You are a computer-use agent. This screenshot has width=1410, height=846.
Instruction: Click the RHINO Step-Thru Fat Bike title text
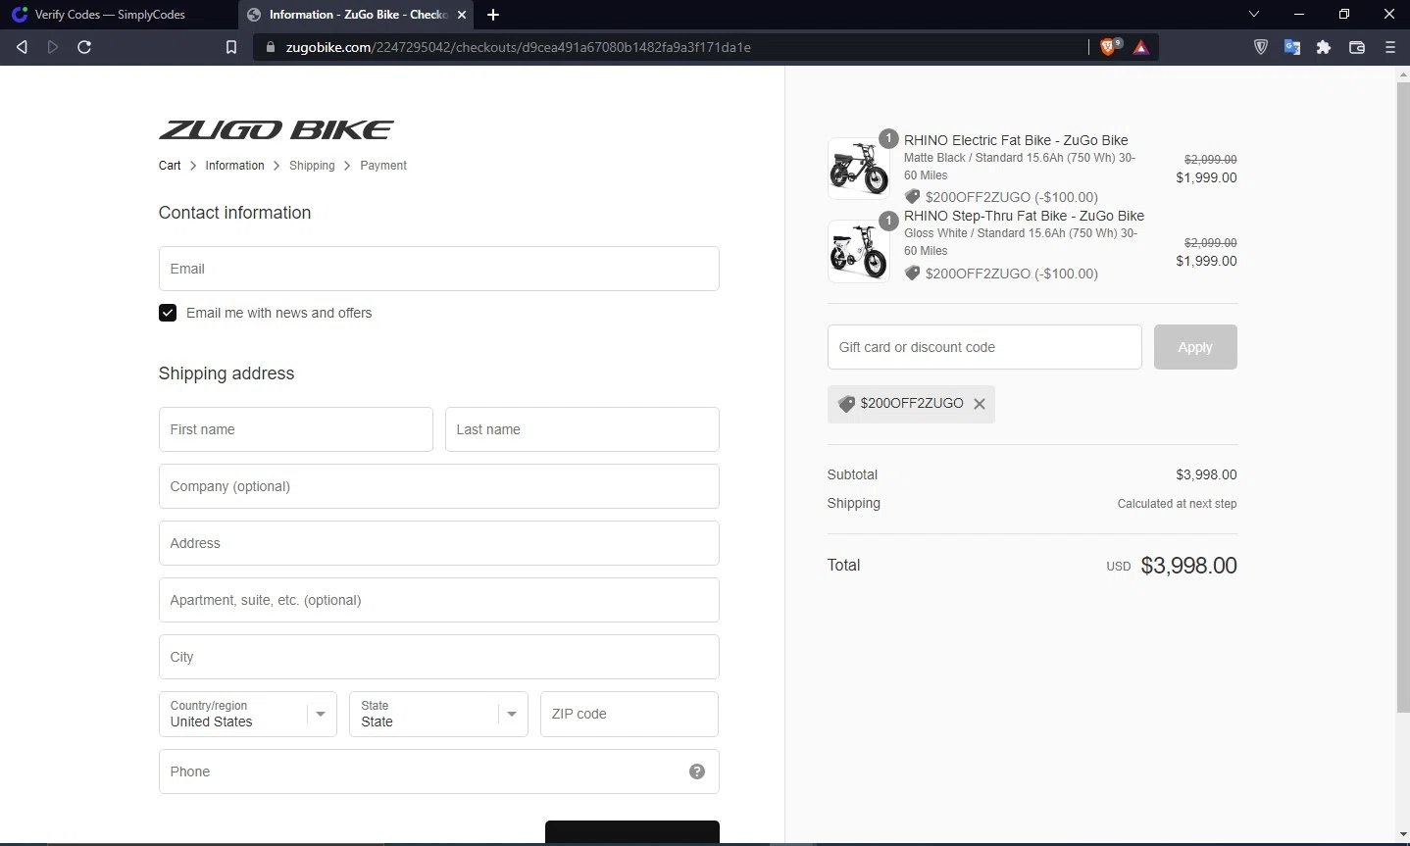pos(1024,216)
